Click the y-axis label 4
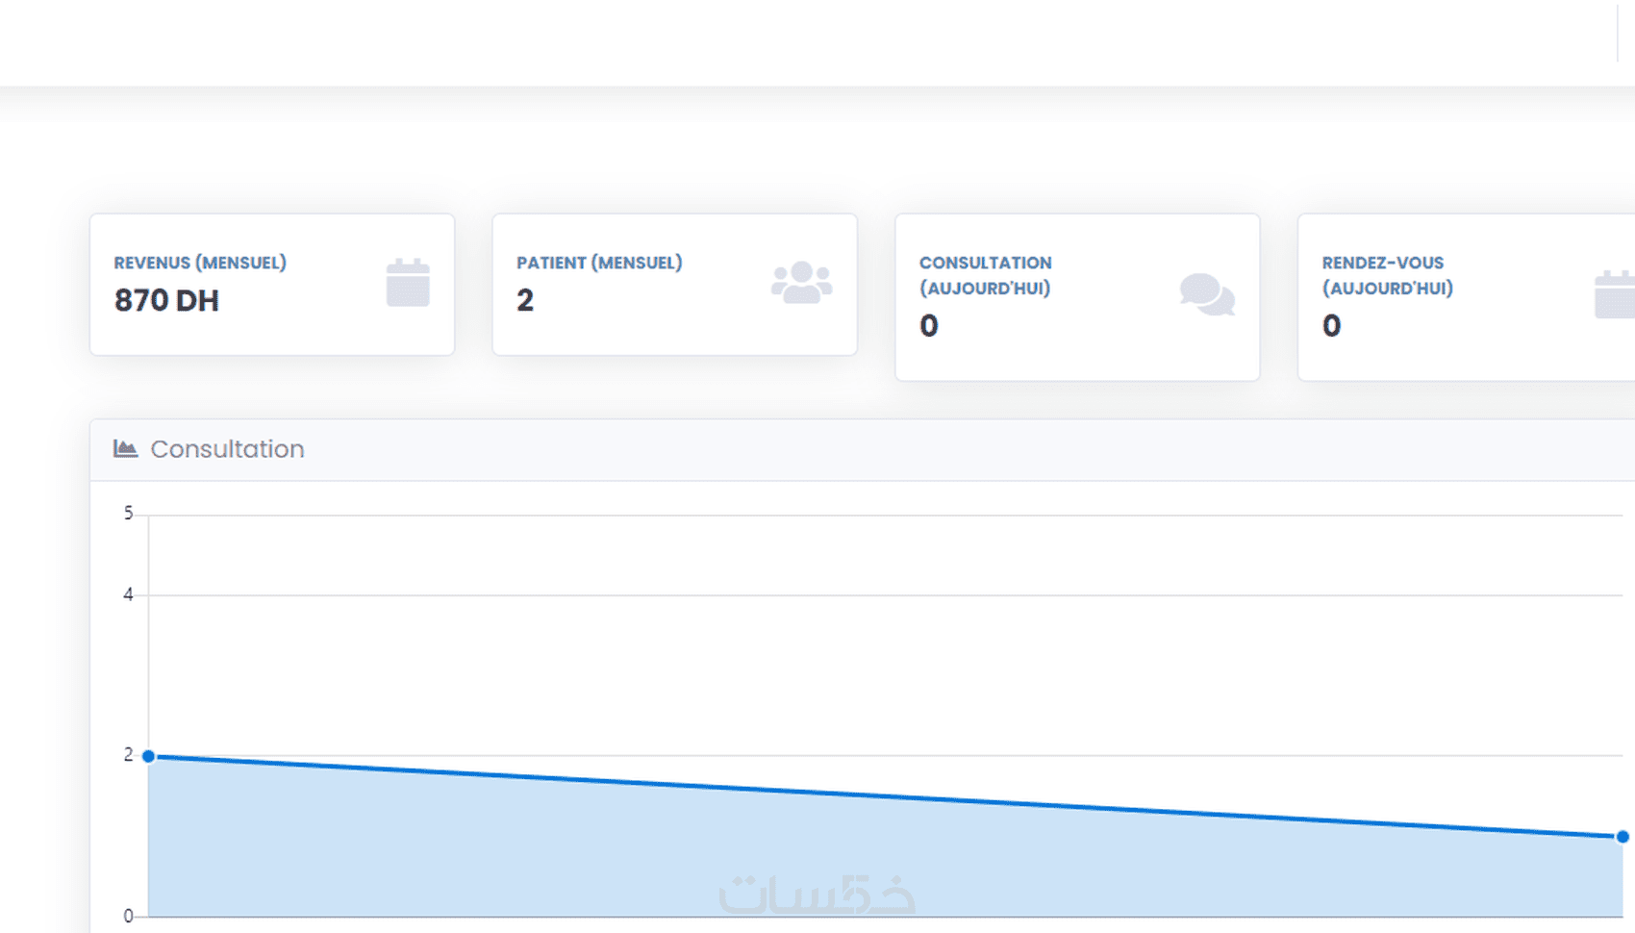 point(128,594)
